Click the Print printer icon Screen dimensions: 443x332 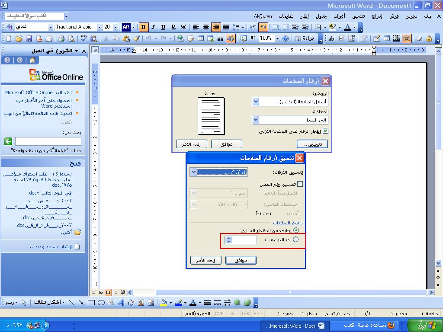tap(61, 38)
